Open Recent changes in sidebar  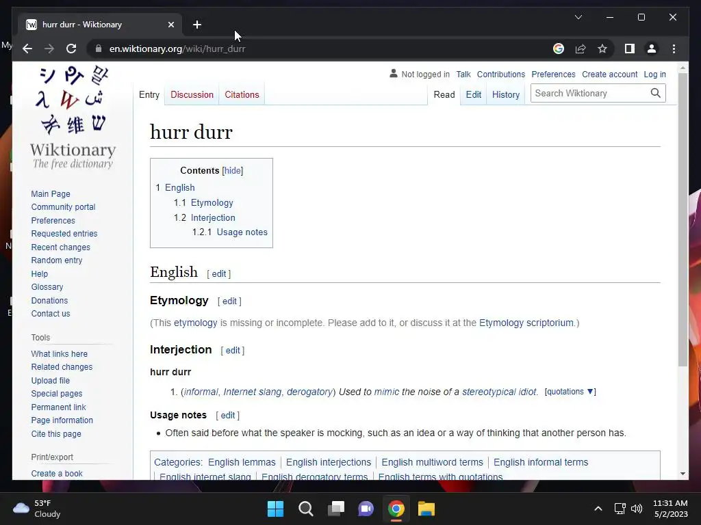tap(61, 247)
